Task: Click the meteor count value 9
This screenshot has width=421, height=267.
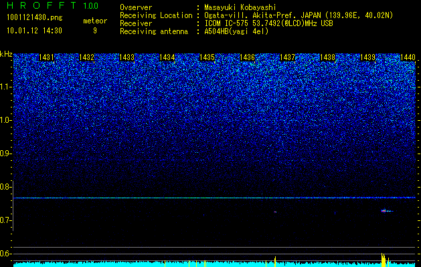Action: tap(95, 31)
